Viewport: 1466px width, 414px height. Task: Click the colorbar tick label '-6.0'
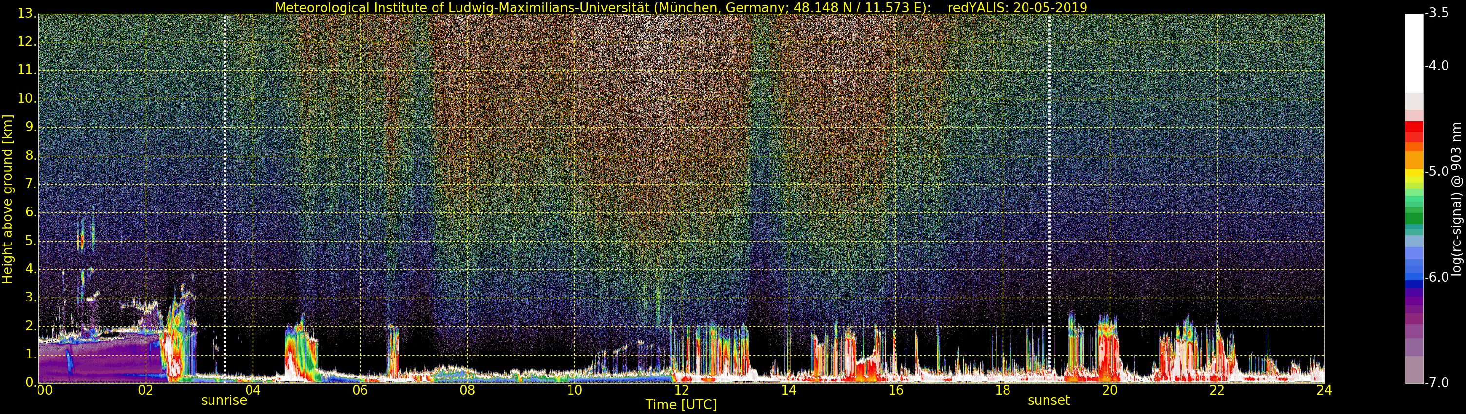click(x=1437, y=277)
